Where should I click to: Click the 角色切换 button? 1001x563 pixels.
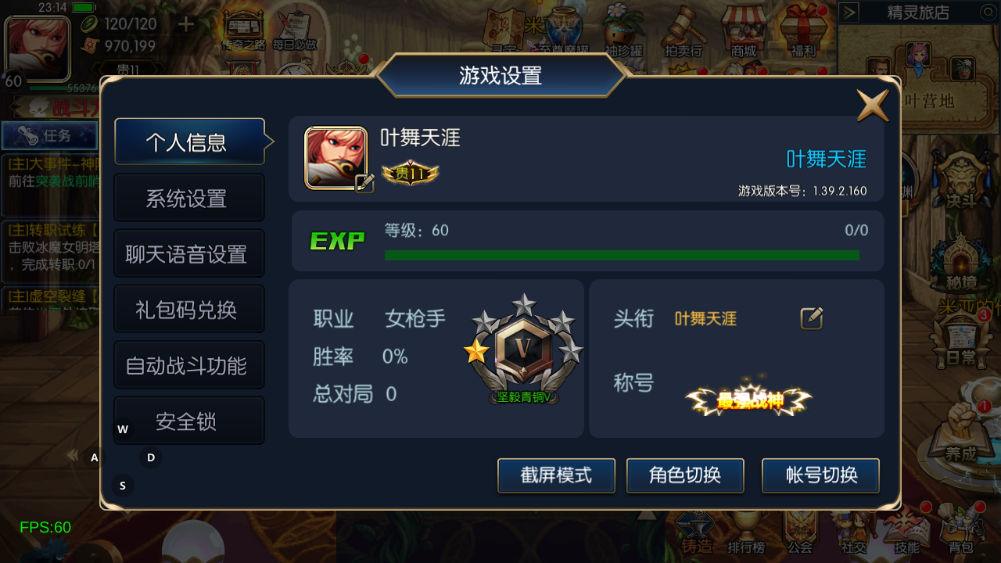tap(685, 475)
